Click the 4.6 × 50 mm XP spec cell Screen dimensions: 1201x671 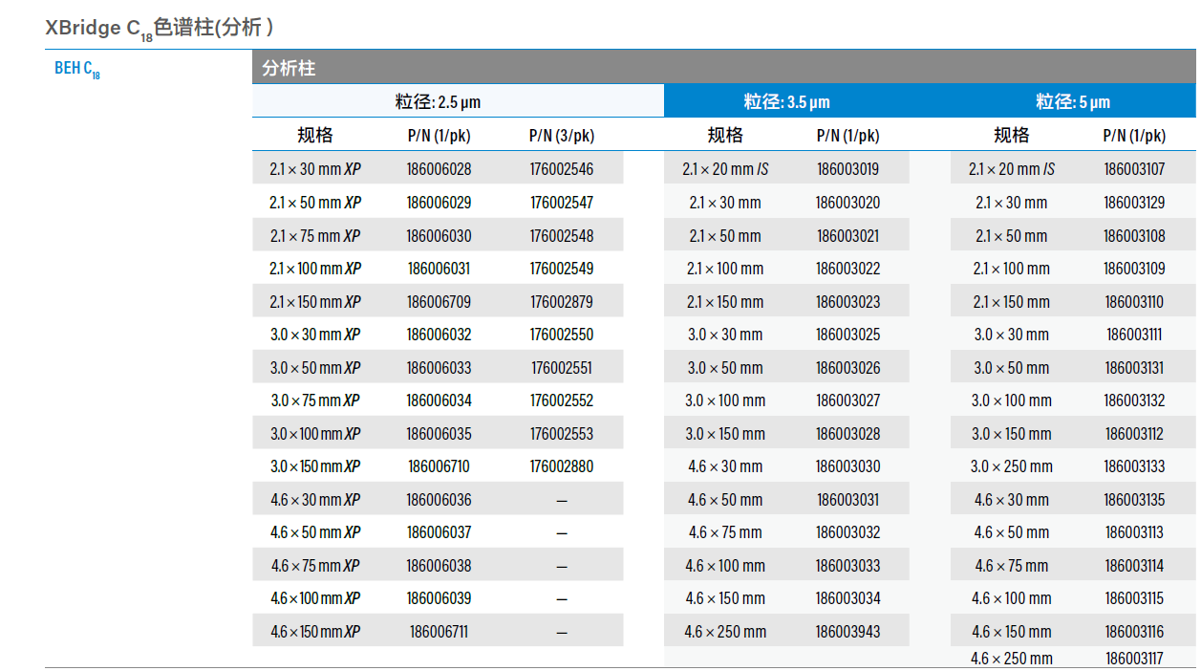(x=315, y=532)
